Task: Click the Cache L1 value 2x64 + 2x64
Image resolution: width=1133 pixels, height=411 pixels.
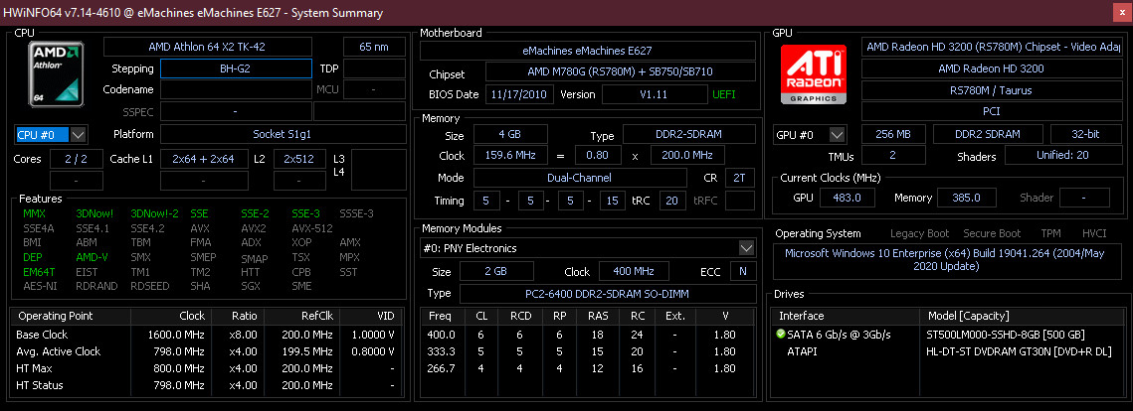Action: tap(203, 159)
